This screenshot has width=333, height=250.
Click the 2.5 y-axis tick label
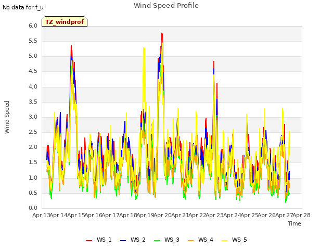pyautogui.click(x=33, y=132)
